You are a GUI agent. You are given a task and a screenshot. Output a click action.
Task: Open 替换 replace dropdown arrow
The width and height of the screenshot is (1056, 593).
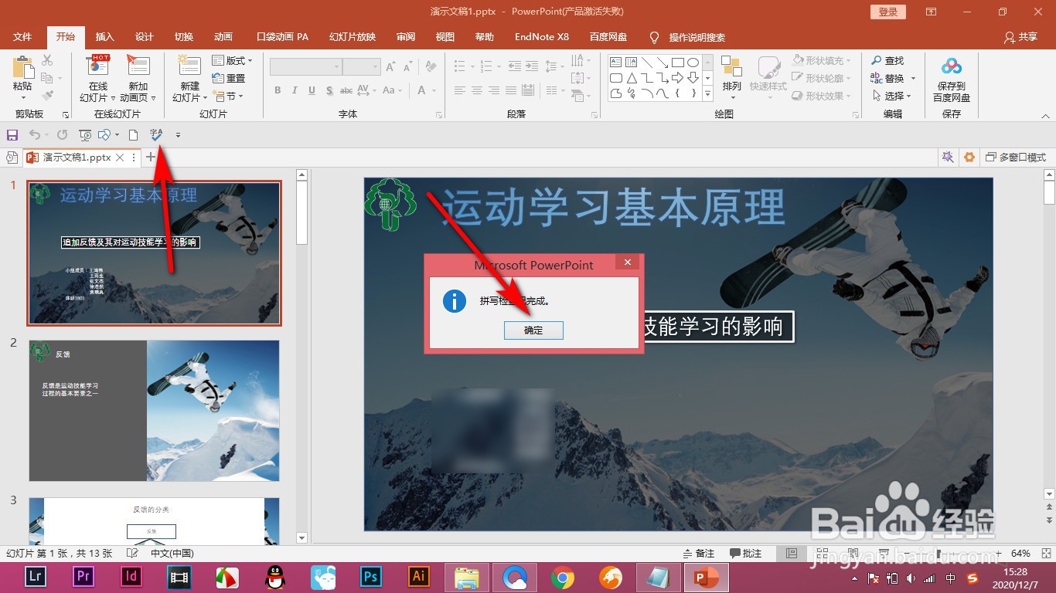[913, 79]
